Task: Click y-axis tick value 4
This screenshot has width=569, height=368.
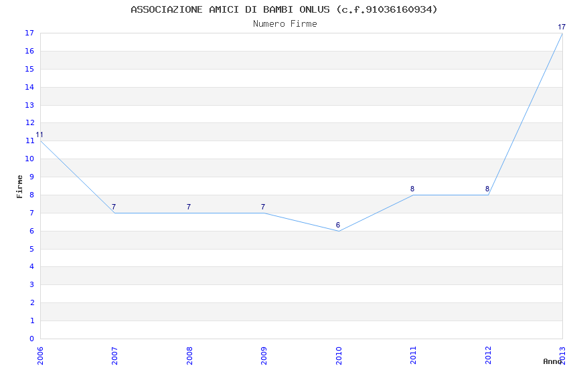Action: point(32,267)
